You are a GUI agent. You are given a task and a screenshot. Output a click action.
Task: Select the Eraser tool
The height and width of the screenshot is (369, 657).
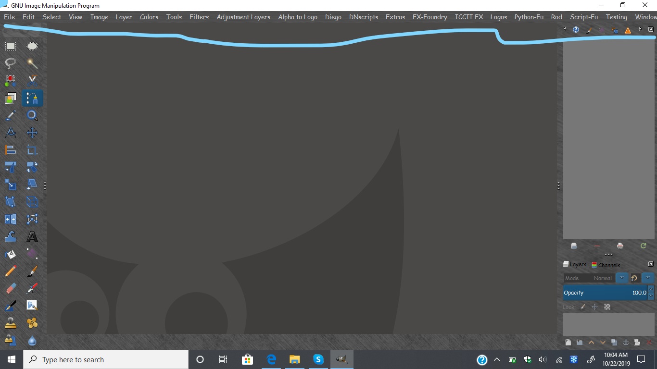11,288
